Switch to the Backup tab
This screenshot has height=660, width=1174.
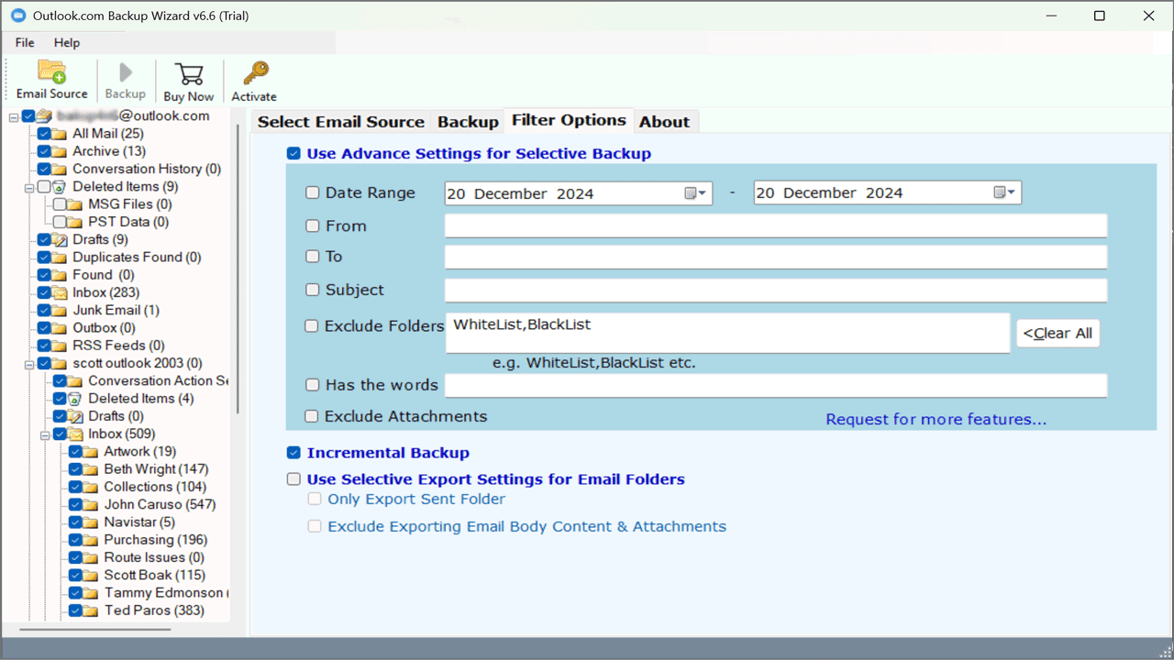(x=468, y=122)
